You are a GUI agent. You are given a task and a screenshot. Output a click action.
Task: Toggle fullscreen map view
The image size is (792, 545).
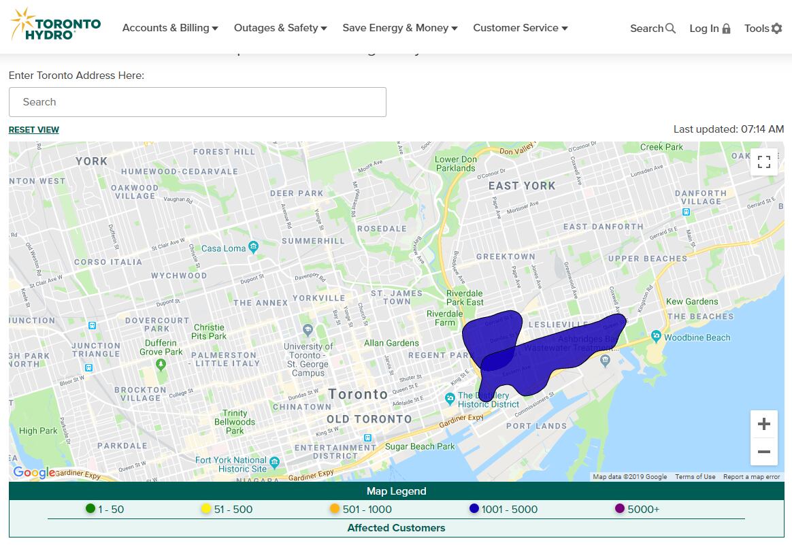[x=763, y=162]
